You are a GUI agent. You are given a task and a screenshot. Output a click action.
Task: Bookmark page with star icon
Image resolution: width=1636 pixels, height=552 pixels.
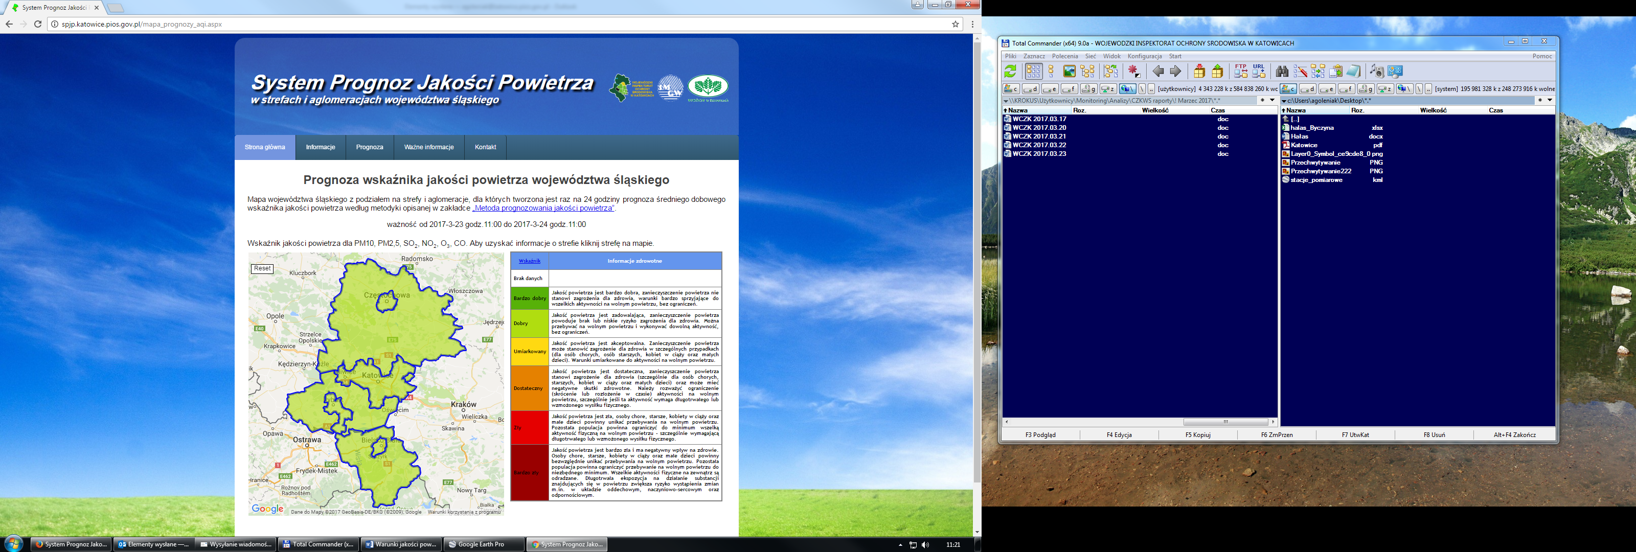tap(955, 24)
